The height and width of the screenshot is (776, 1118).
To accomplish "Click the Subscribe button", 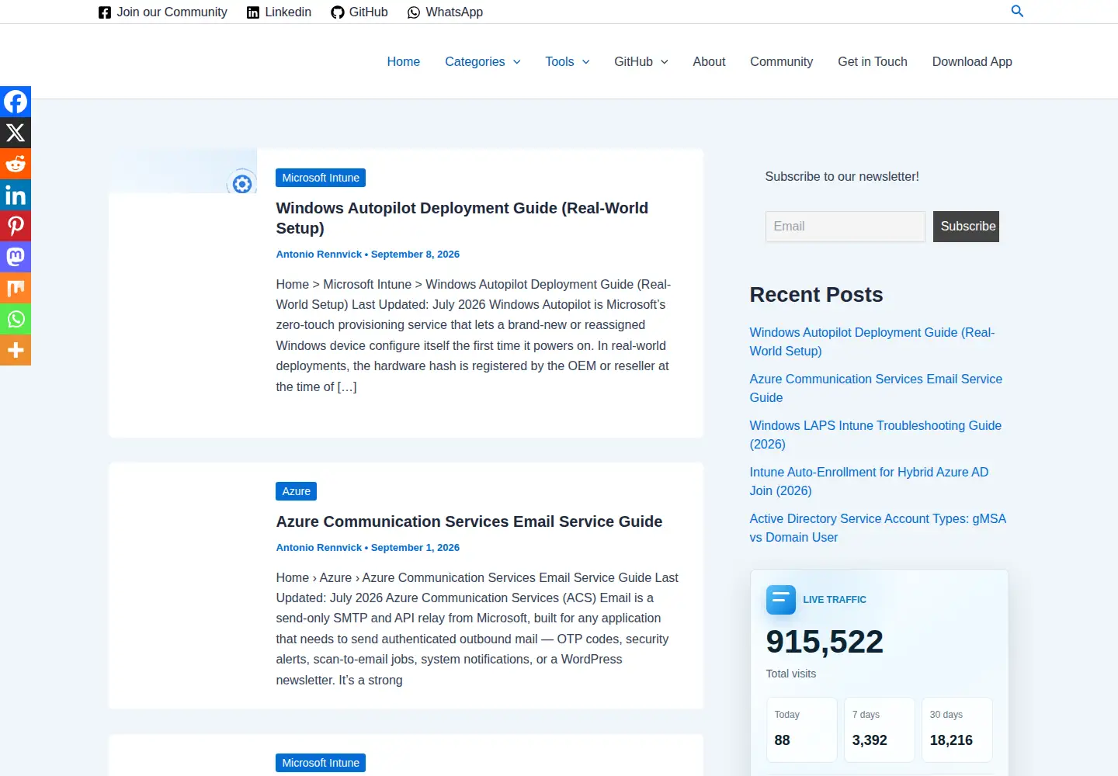I will click(x=966, y=227).
